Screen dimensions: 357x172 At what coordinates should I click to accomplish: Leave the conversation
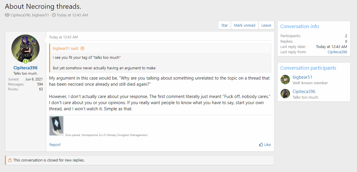[266, 25]
